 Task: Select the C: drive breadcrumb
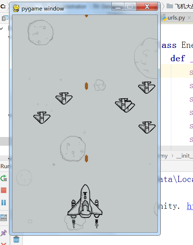tap(3, 6)
